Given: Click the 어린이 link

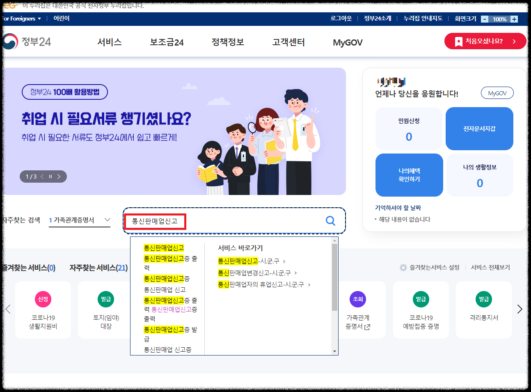Looking at the screenshot, I should coord(62,18).
